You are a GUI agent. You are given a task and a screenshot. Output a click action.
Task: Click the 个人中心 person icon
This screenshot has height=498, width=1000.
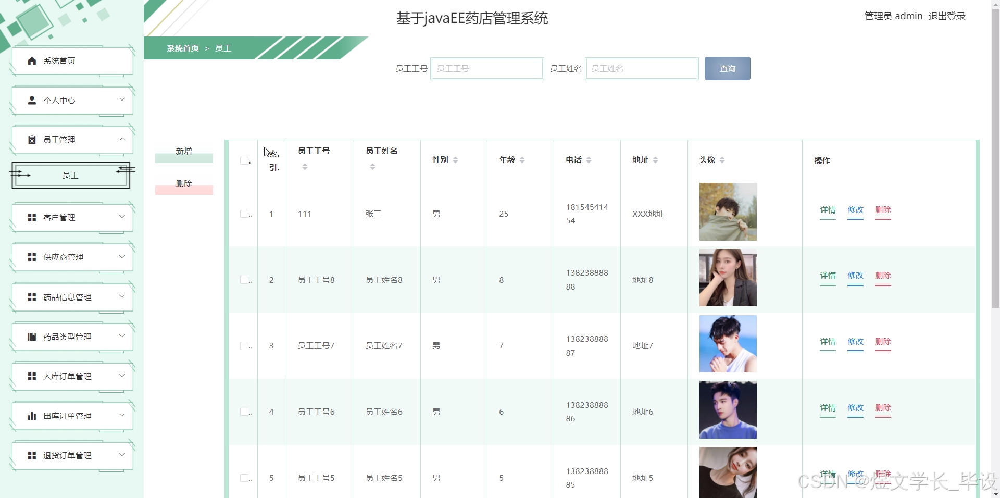(x=31, y=100)
